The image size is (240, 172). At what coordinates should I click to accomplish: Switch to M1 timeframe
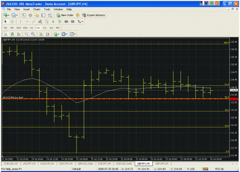[6, 28]
